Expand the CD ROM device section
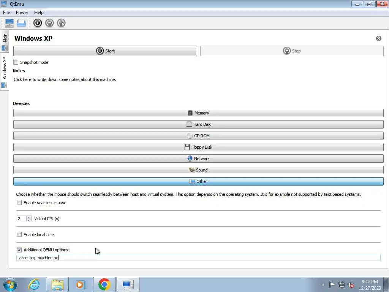389x292 pixels. 198,136
